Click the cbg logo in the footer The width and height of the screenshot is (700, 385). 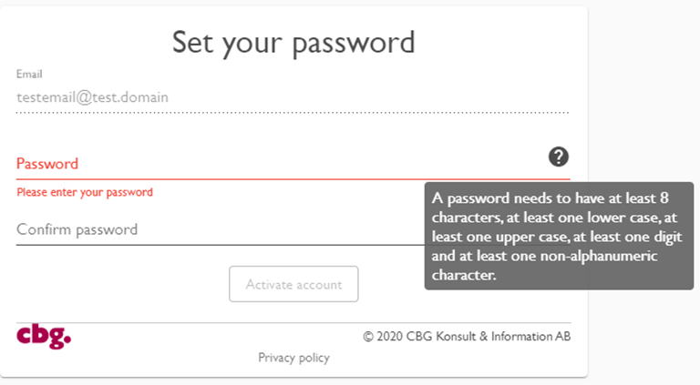pos(44,337)
